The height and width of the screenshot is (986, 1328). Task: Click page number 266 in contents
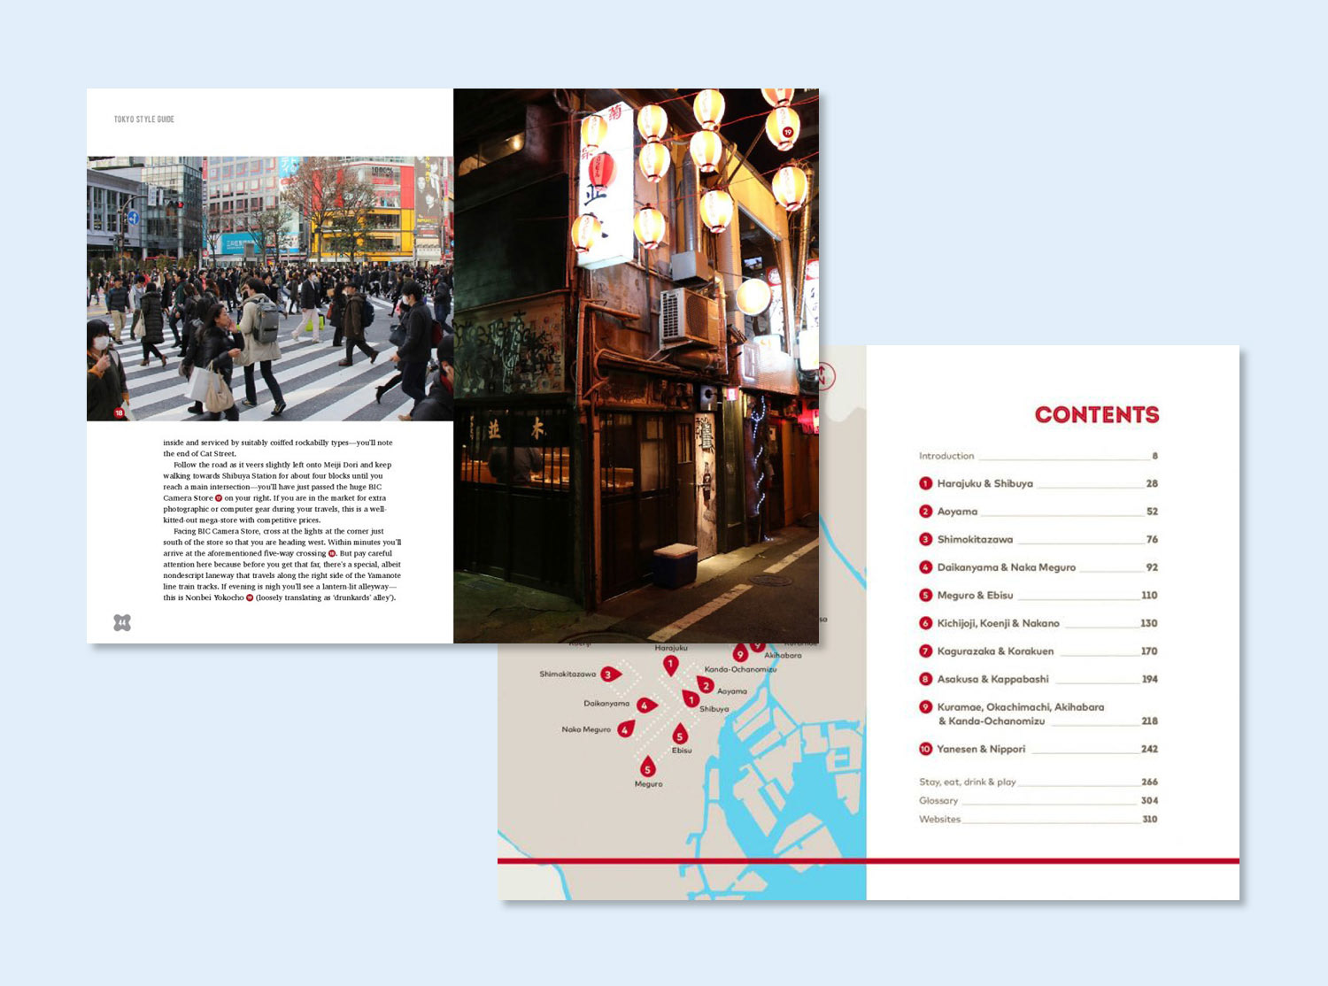1149,782
